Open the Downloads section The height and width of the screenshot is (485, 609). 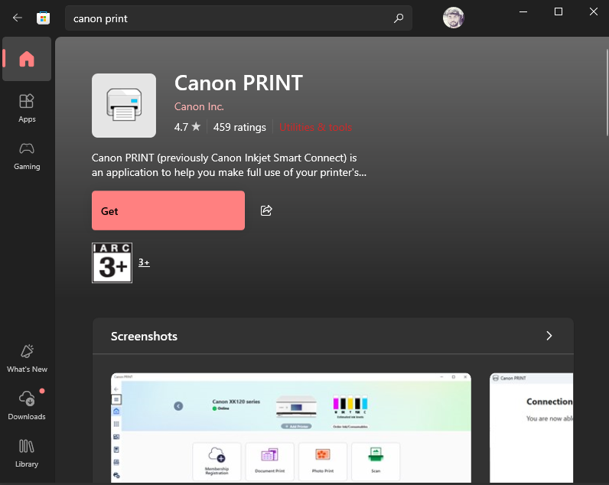[x=27, y=405]
